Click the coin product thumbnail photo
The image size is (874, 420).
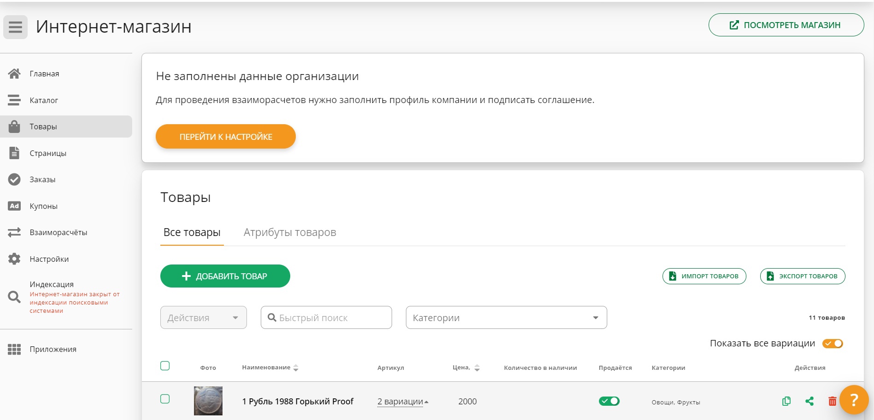click(208, 401)
